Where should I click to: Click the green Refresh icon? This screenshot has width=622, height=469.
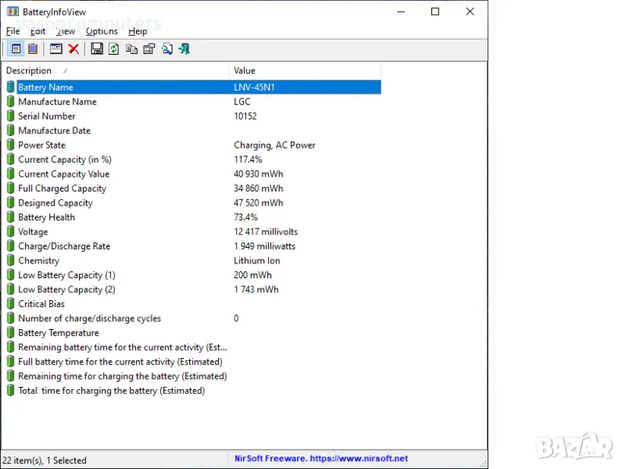tap(114, 49)
